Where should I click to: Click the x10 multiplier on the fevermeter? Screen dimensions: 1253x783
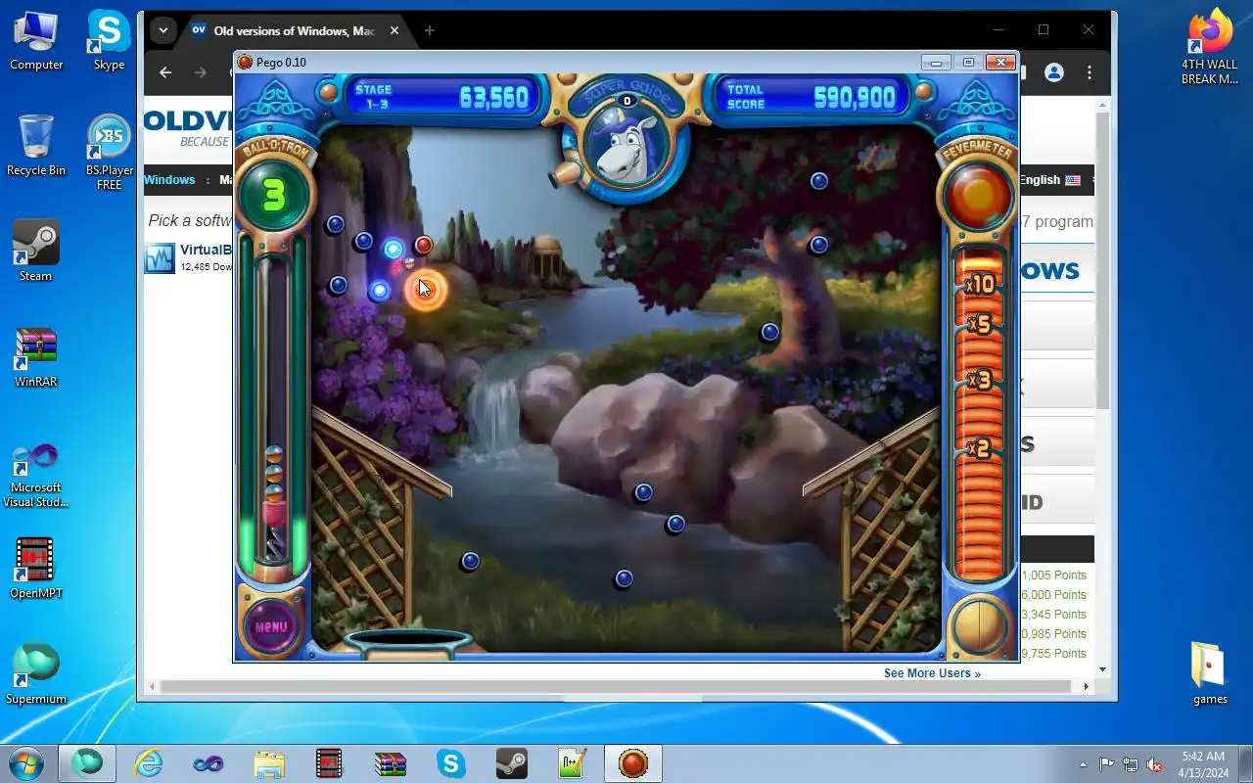click(x=979, y=285)
